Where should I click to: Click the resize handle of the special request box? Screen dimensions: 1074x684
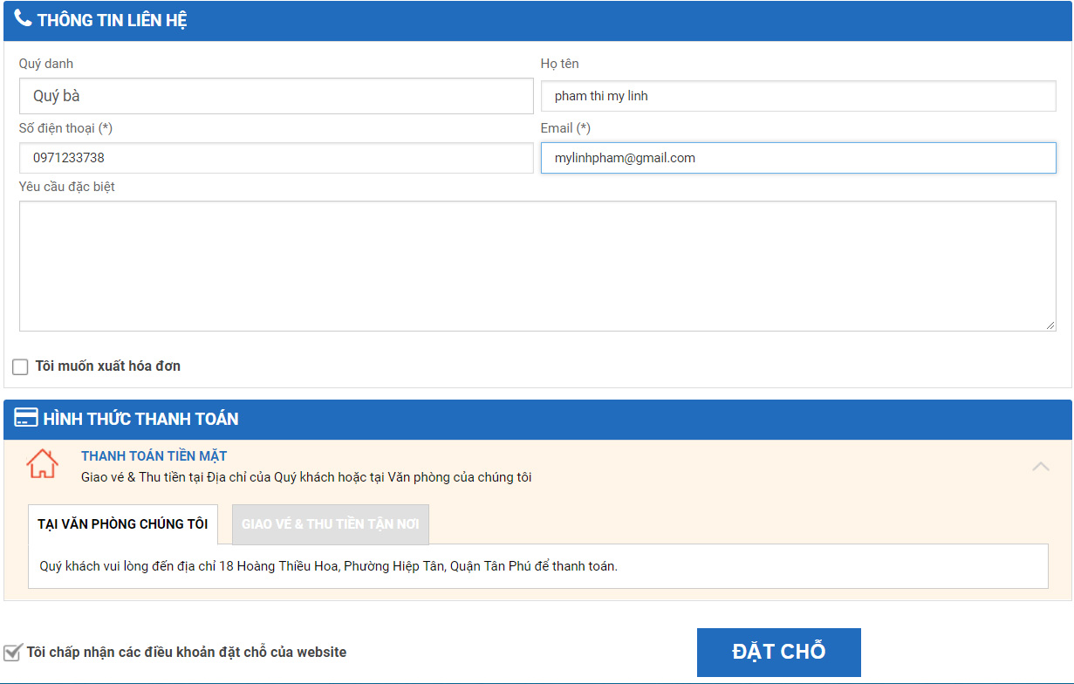pos(1050,325)
